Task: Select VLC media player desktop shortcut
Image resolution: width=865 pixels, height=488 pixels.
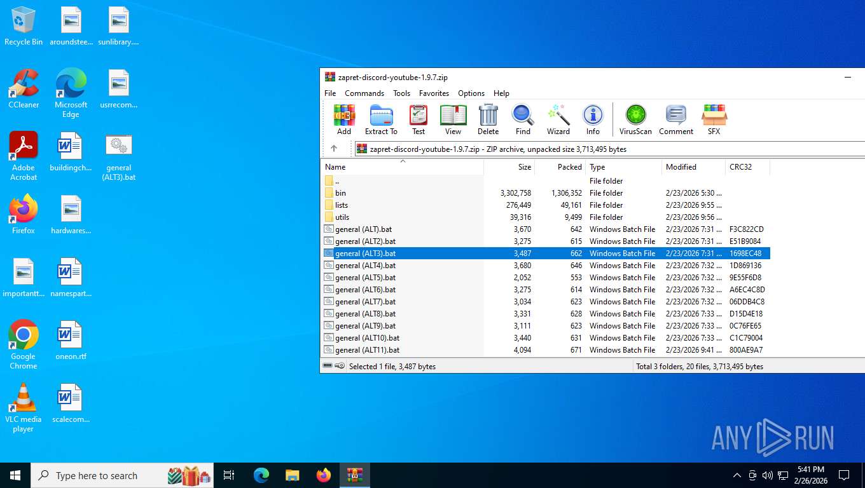Action: [x=24, y=407]
